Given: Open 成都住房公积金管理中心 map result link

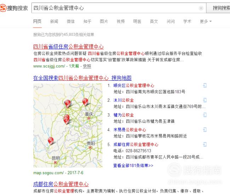Looking at the screenshot, I should (x=136, y=144).
